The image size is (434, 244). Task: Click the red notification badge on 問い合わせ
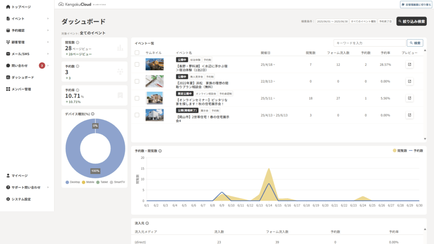point(42,66)
